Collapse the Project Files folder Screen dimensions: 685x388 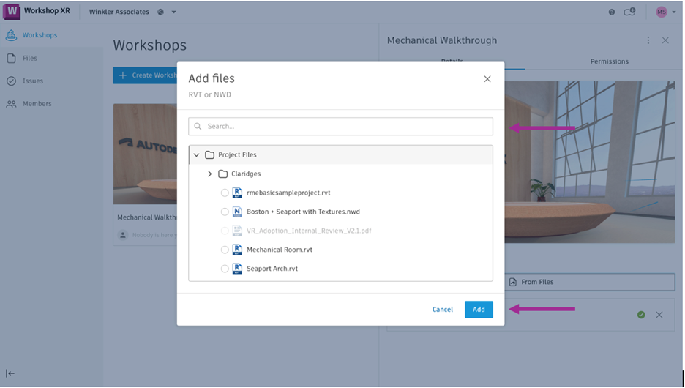coord(197,154)
